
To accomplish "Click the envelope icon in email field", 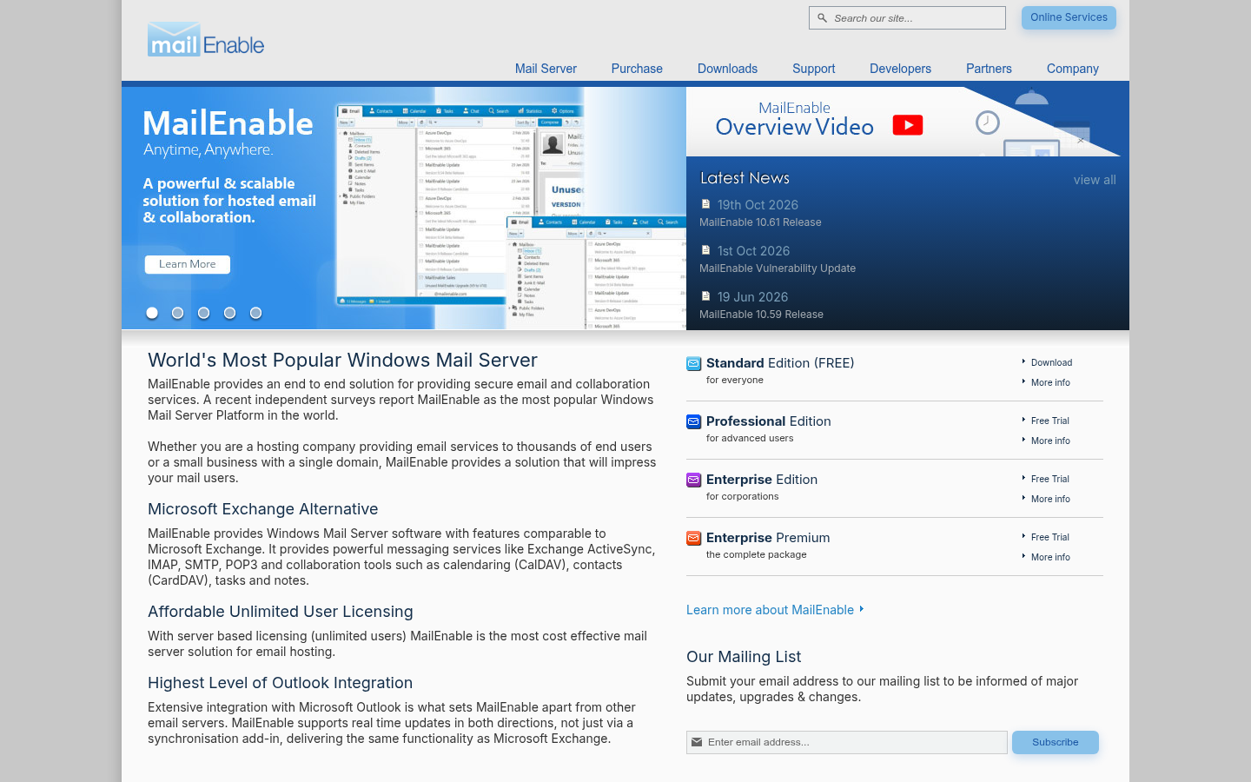I will click(x=697, y=742).
